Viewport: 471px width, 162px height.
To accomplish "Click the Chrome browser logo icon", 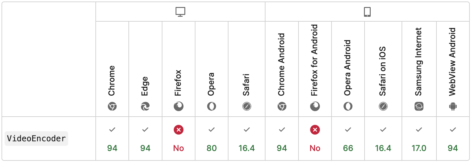I will point(112,106).
